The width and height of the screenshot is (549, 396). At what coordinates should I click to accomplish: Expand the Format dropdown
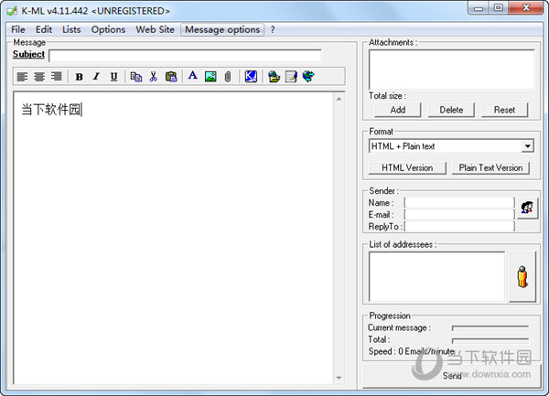pyautogui.click(x=528, y=146)
